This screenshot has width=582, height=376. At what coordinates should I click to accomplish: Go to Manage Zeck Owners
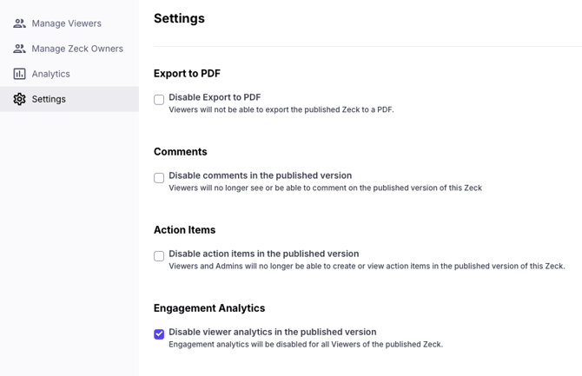[x=77, y=49]
